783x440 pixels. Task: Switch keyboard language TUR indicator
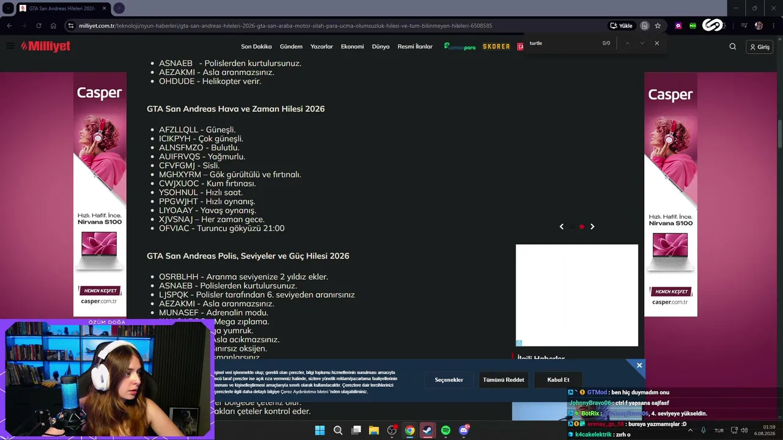pyautogui.click(x=719, y=430)
